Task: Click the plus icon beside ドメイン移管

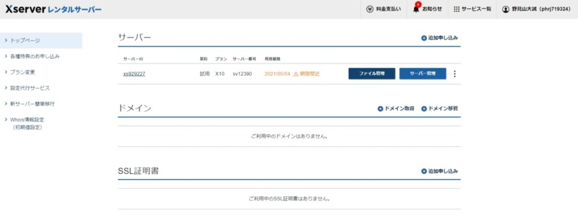Action: pos(424,109)
